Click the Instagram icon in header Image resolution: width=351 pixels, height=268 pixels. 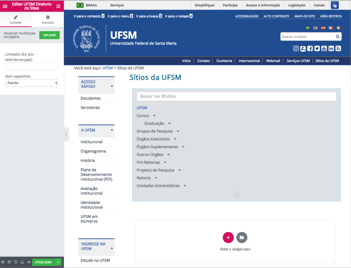pos(296,48)
